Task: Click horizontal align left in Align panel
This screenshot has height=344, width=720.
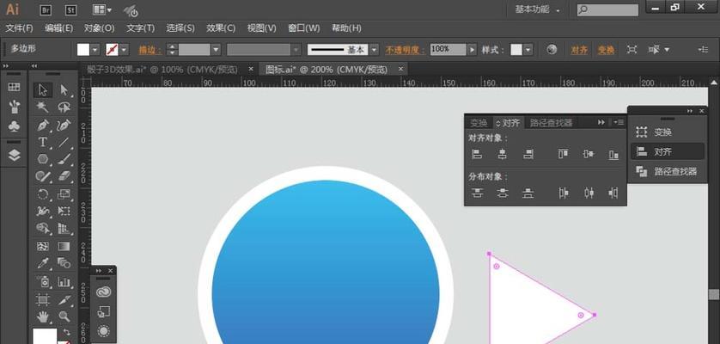Action: click(x=477, y=155)
